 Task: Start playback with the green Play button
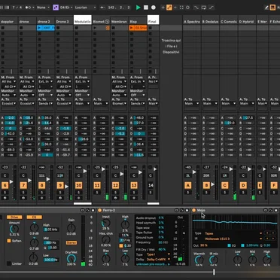pyautogui.click(x=138, y=8)
